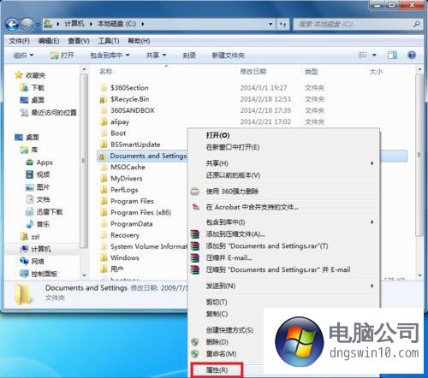
Task: Select the $360Section folder icon
Action: [104, 87]
